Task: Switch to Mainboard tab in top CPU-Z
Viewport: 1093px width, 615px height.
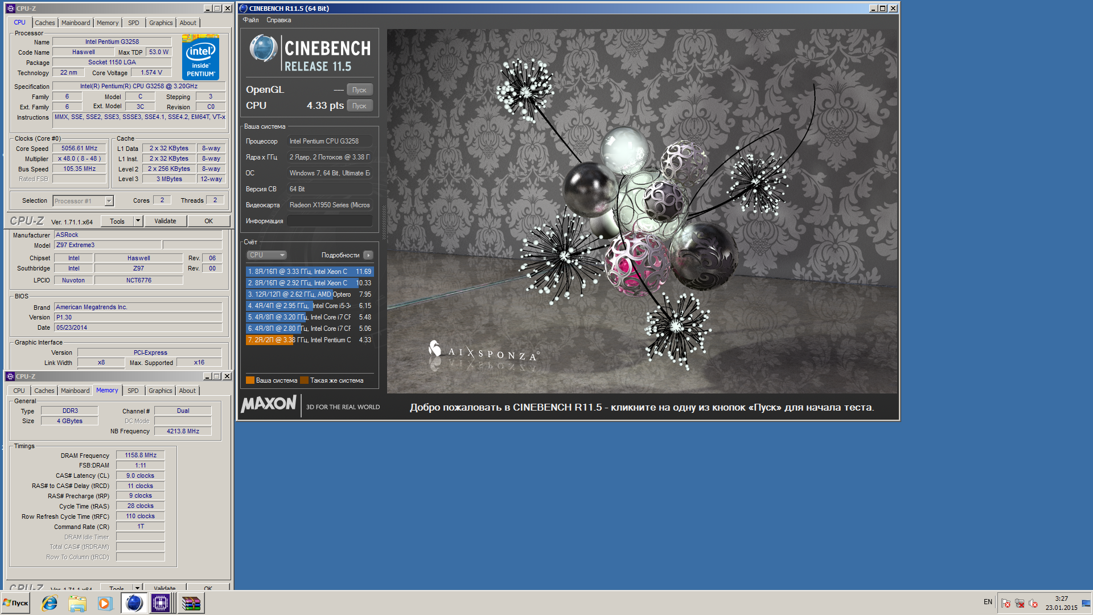Action: click(x=76, y=23)
